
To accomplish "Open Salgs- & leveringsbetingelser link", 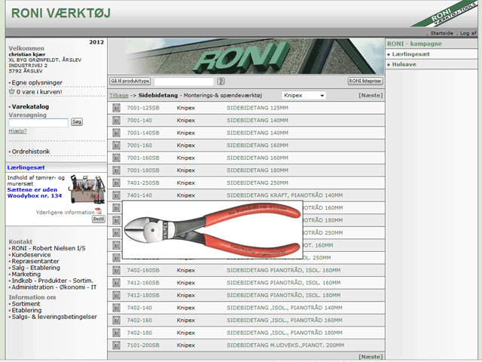I will click(54, 317).
